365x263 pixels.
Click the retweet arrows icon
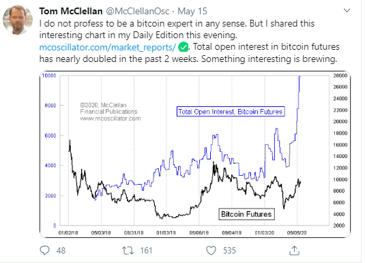[x=128, y=251]
